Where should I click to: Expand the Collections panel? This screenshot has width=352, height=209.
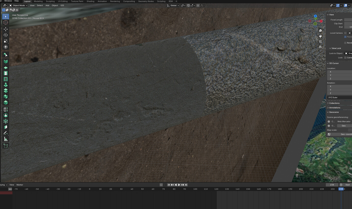[334, 103]
